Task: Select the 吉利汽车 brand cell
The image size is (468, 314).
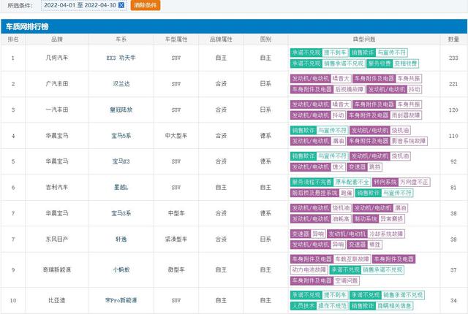Action: tap(57, 188)
